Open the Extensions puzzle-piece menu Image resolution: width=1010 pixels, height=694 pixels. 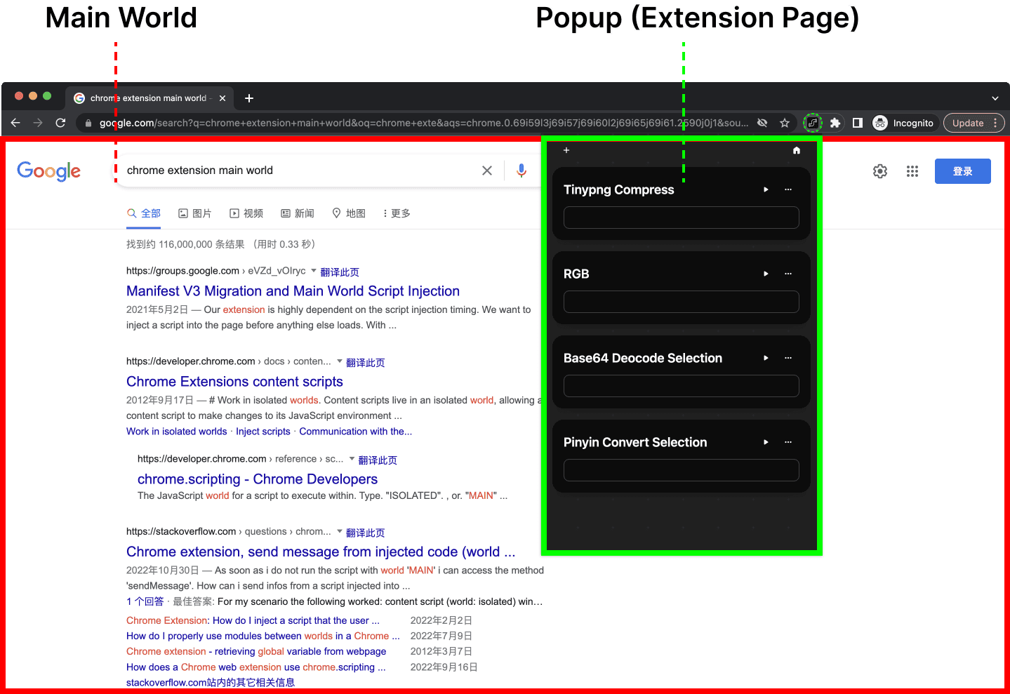point(835,123)
